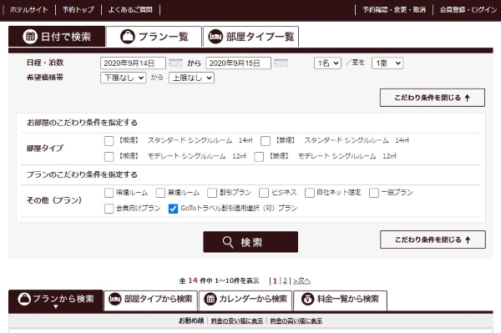Click the yen icon in 料金一覧から検索 tab
The width and height of the screenshot is (501, 333).
tap(307, 299)
